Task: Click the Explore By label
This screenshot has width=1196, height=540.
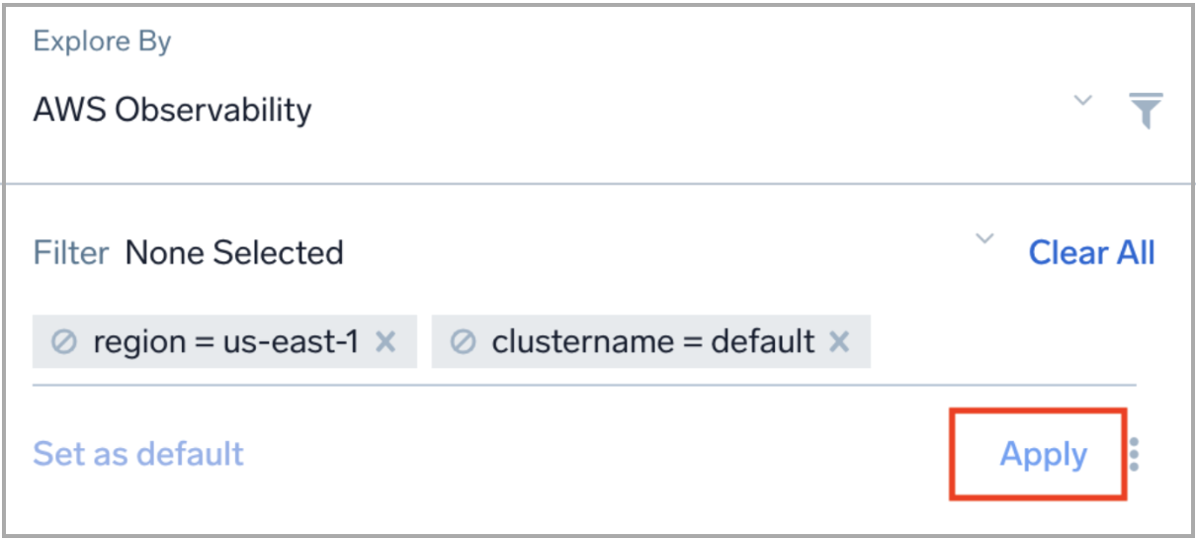Action: pos(102,43)
